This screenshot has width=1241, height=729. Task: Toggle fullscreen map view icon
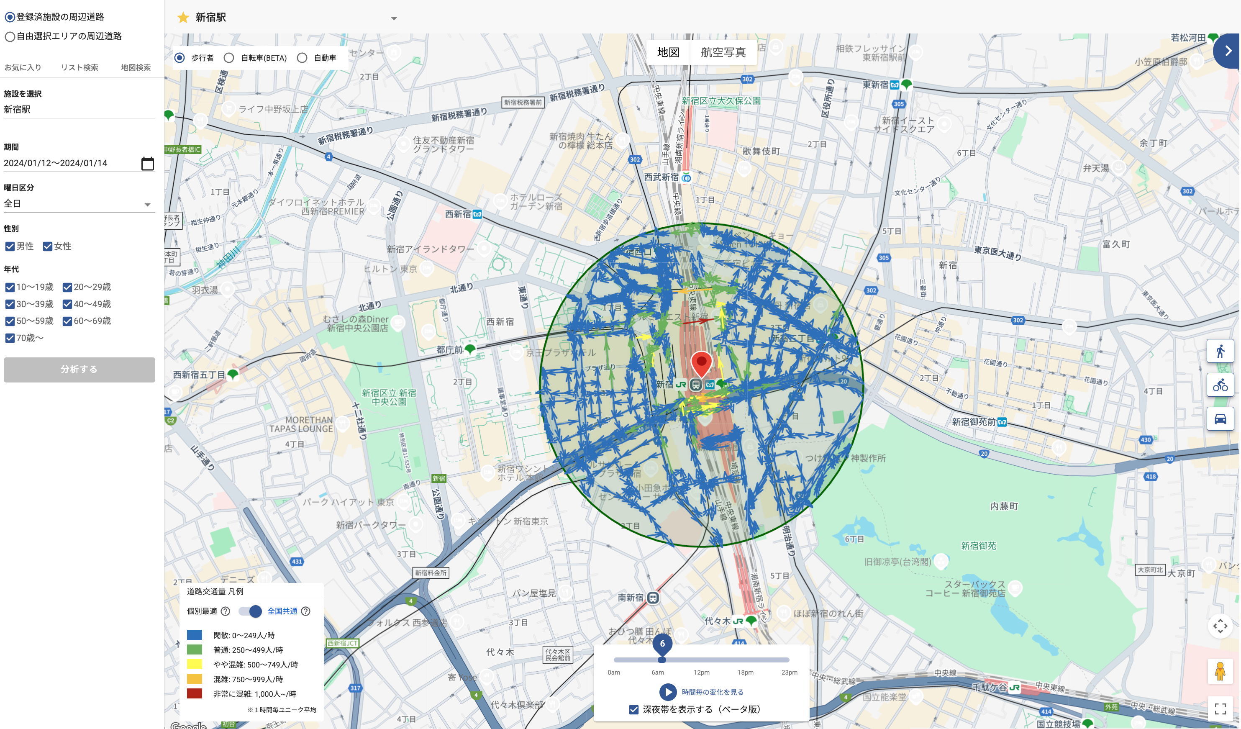[1220, 708]
